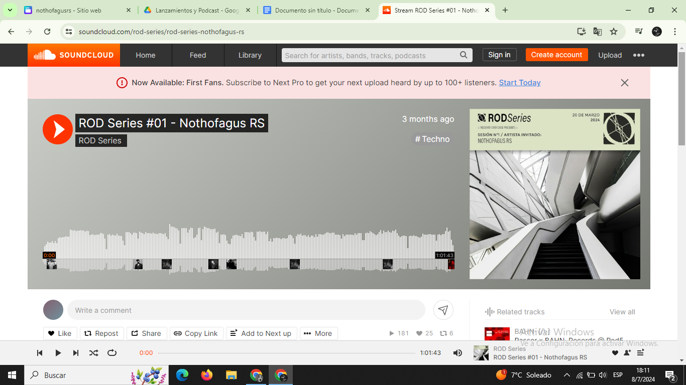The image size is (686, 385).
Task: Reload the page
Action: [x=47, y=32]
